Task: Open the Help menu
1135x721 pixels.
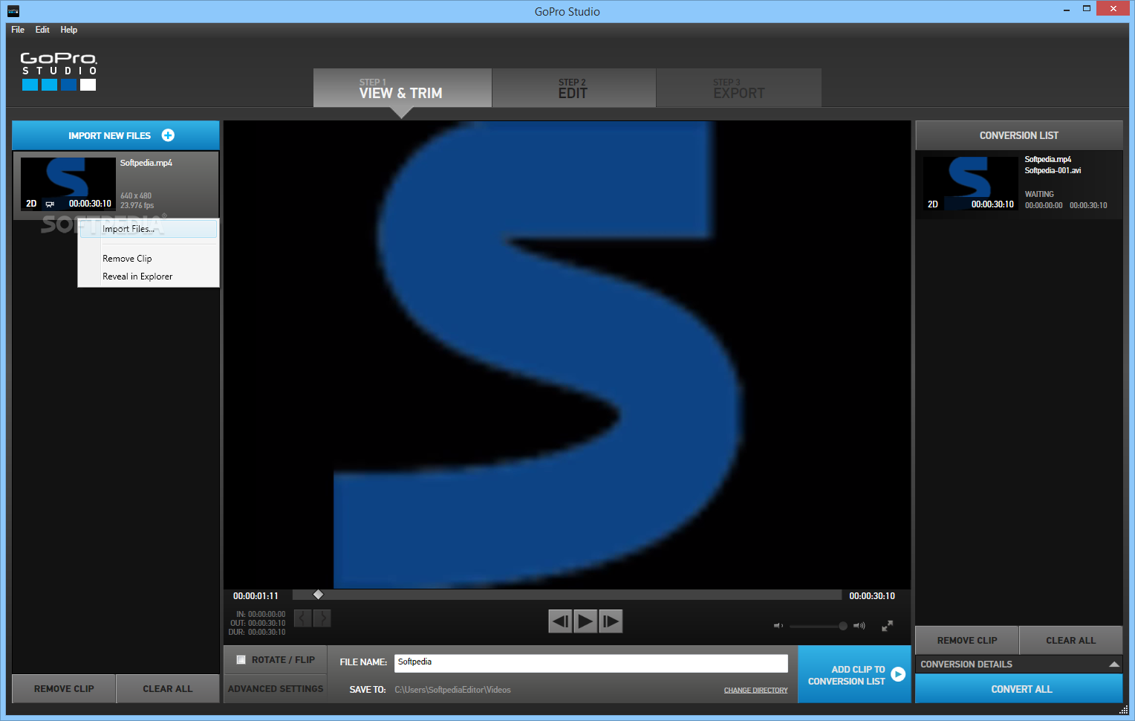Action: point(69,30)
